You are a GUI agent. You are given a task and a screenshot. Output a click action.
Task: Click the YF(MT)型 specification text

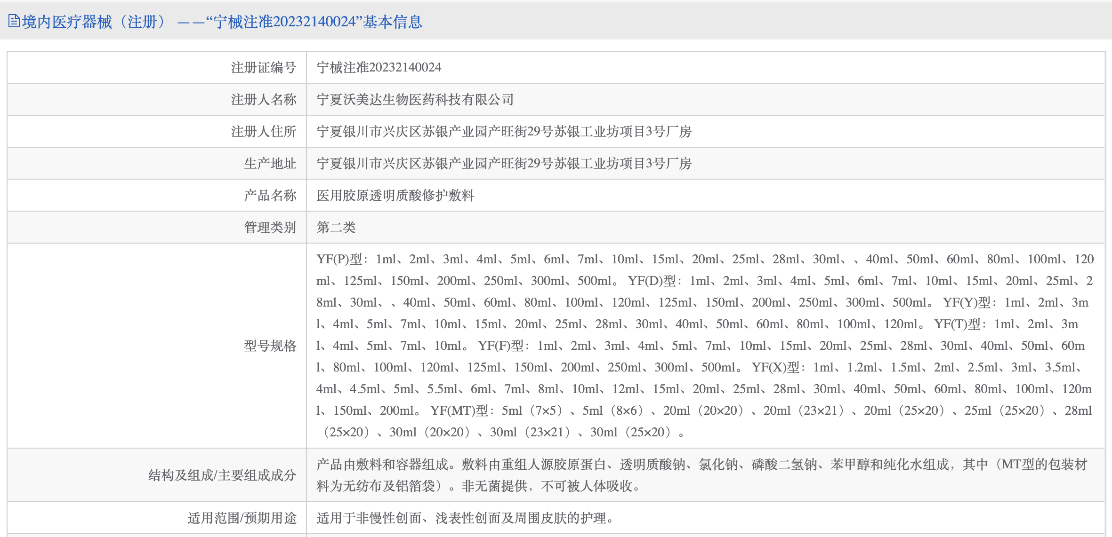tap(459, 411)
